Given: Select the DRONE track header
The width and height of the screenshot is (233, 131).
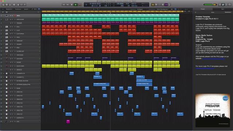Looking at the screenshot, I should pos(20,62).
